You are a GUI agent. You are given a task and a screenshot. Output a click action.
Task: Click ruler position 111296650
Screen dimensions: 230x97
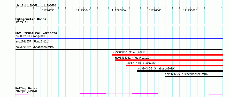[119, 10]
